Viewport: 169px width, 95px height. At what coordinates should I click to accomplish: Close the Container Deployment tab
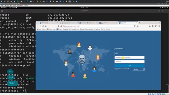click(x=97, y=23)
